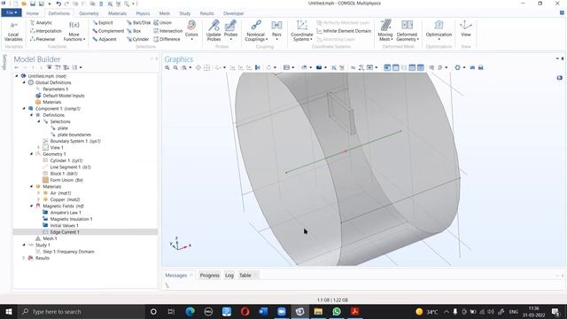Screen dimensions: 567x319
Task: Save the model from quick access toolbar
Action: pos(33,4)
